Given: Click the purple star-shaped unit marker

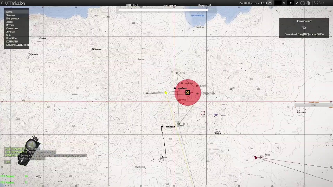Looking at the screenshot, I should [x=216, y=115].
